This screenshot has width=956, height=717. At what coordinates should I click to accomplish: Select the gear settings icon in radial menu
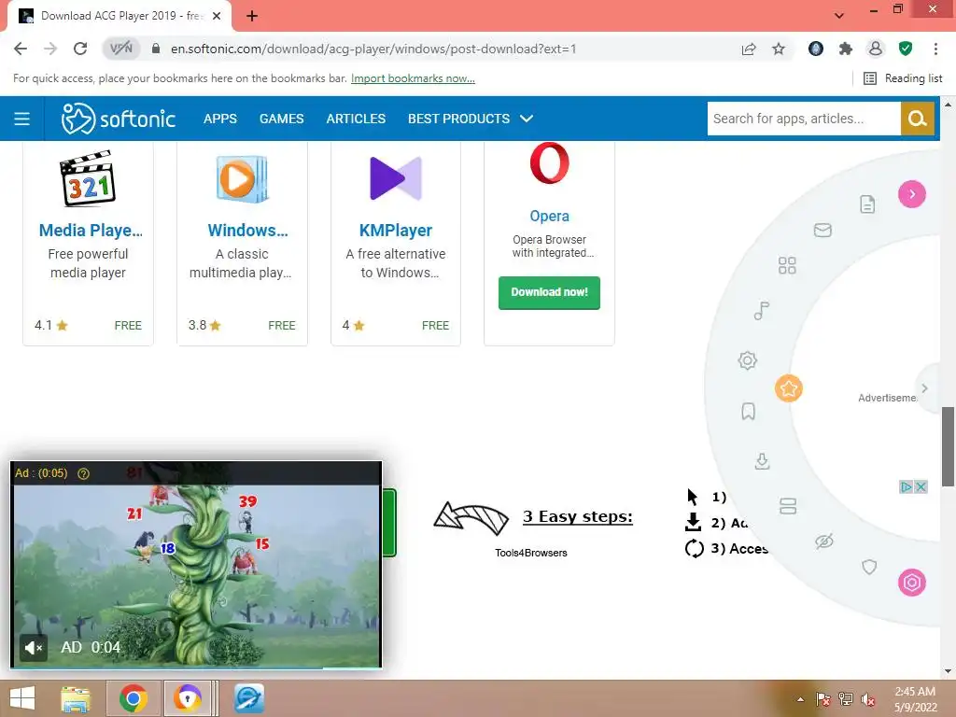coord(747,360)
